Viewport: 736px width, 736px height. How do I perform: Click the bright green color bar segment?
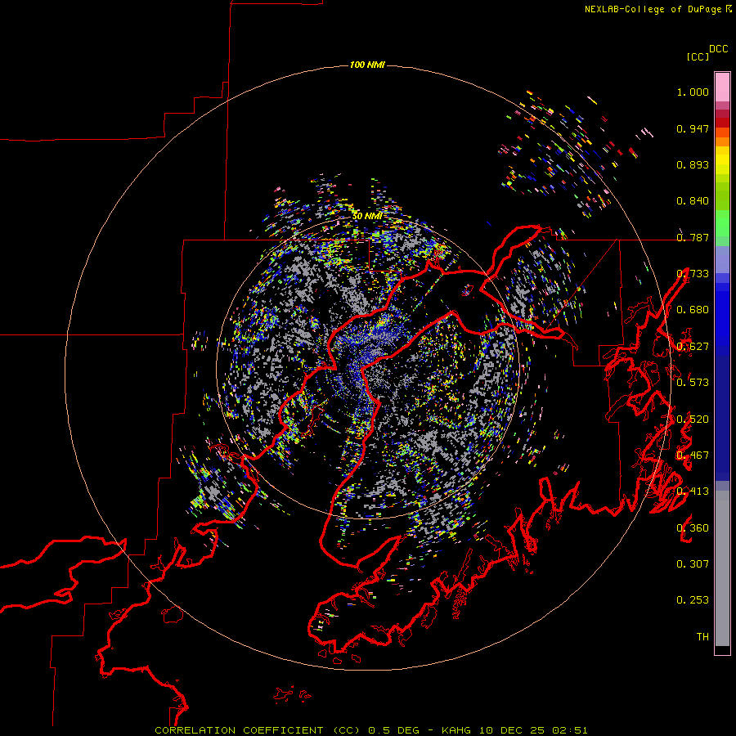(722, 223)
